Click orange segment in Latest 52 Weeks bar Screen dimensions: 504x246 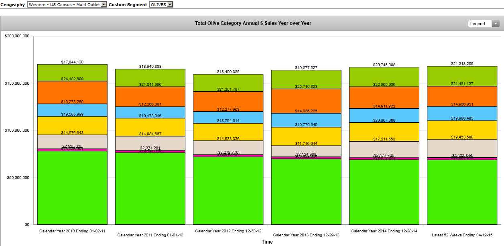click(462, 96)
